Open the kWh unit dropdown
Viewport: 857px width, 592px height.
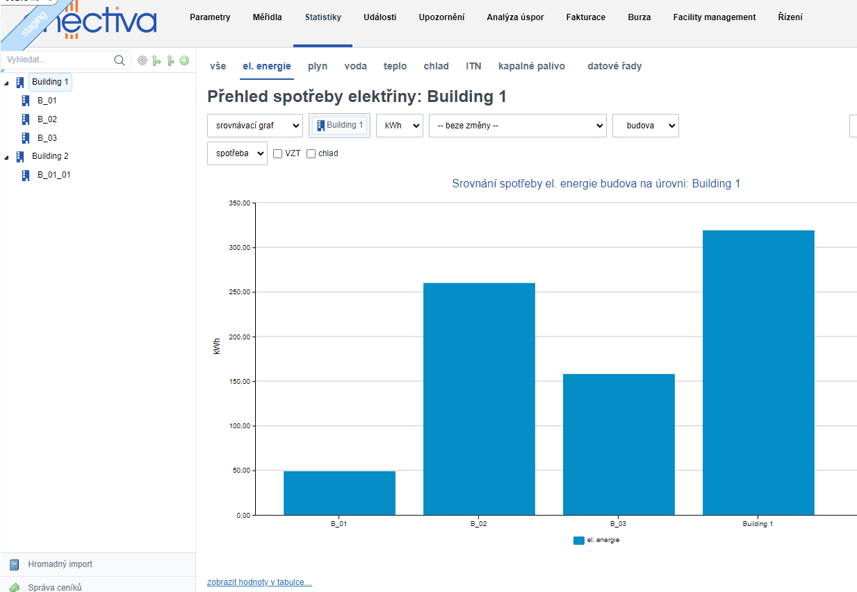pos(399,126)
